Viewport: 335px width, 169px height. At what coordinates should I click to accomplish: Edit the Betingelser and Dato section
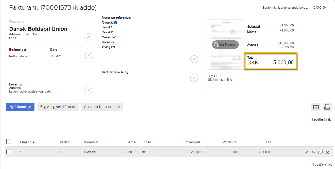click(x=88, y=56)
